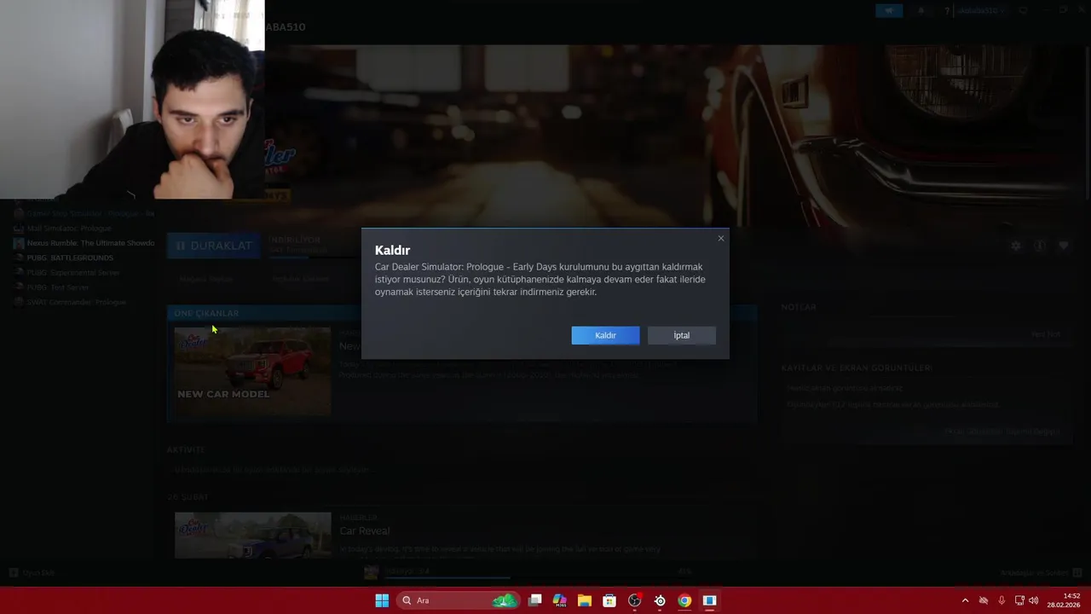Show hidden system tray icons chevron
This screenshot has height=614, width=1091.
click(965, 600)
